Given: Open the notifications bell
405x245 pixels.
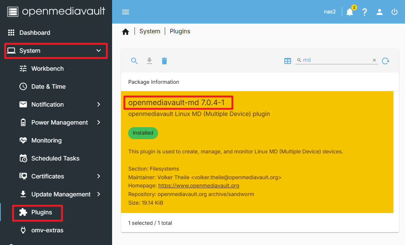Looking at the screenshot, I should point(350,12).
